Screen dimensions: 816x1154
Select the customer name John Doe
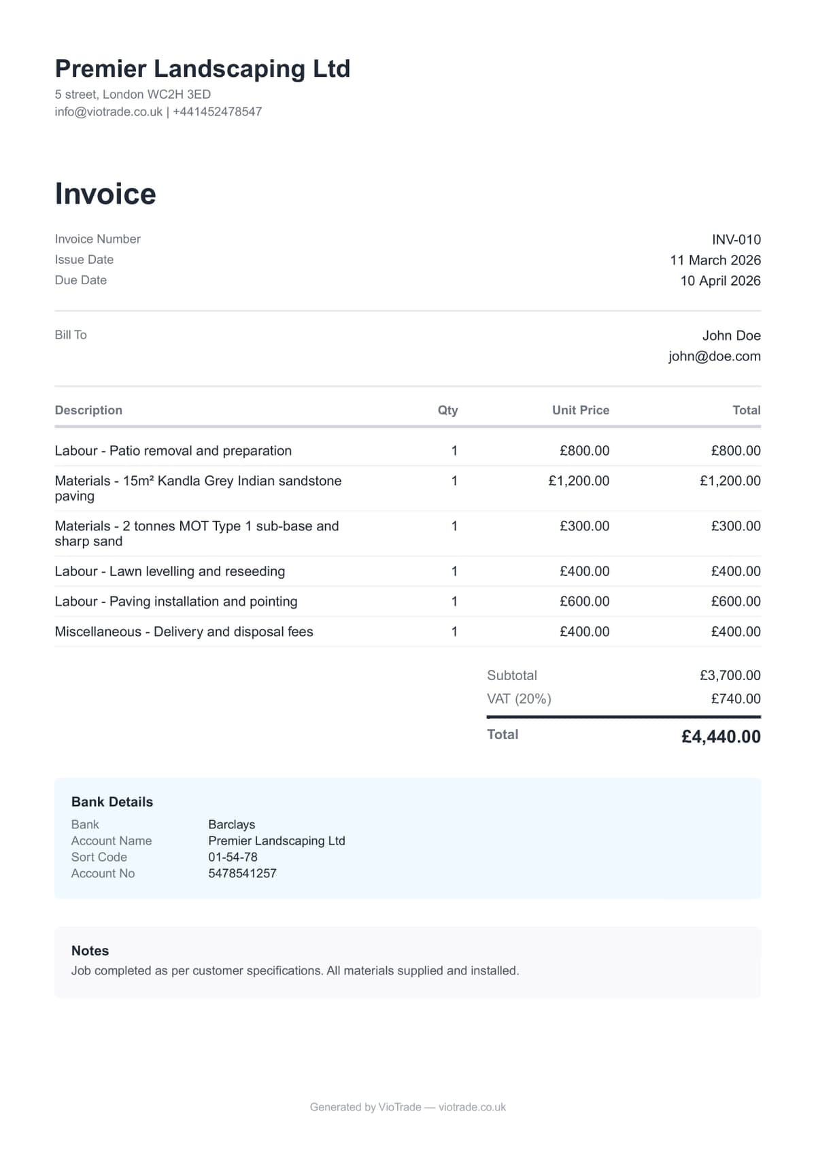point(732,335)
